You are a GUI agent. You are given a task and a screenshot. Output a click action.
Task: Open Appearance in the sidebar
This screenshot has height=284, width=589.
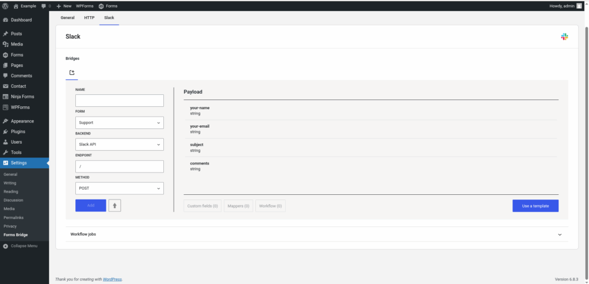pyautogui.click(x=24, y=121)
